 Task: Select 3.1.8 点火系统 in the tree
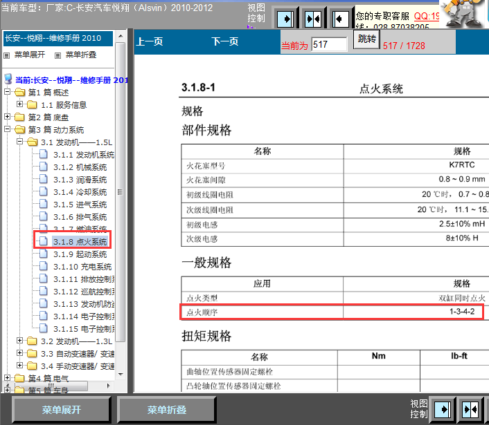(80, 242)
